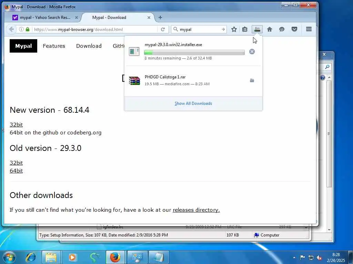Click 64bit link under Old version 29.3.0
This screenshot has height=264, width=353.
(x=16, y=170)
